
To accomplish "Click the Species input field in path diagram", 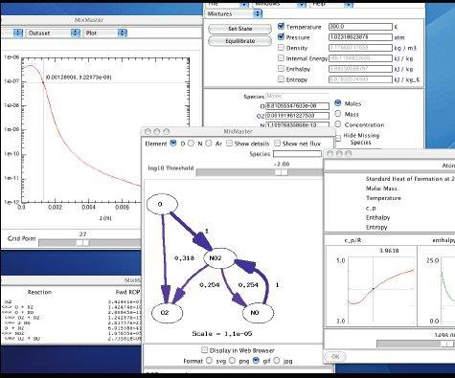I will pos(297,154).
